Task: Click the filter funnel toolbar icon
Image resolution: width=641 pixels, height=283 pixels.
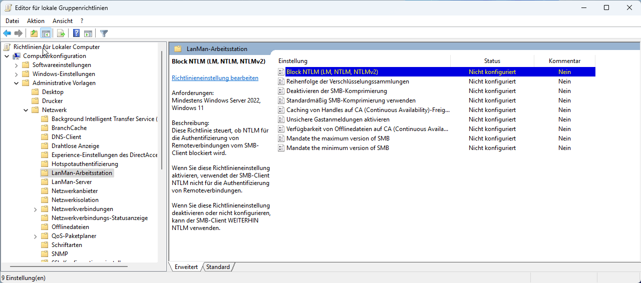Action: (x=104, y=33)
